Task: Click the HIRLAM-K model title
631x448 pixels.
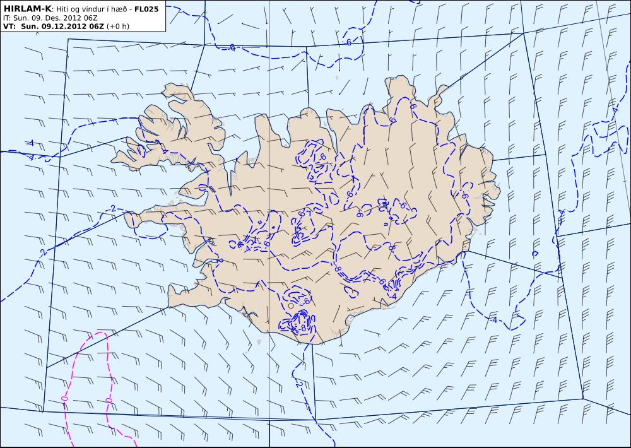Action: (x=28, y=9)
